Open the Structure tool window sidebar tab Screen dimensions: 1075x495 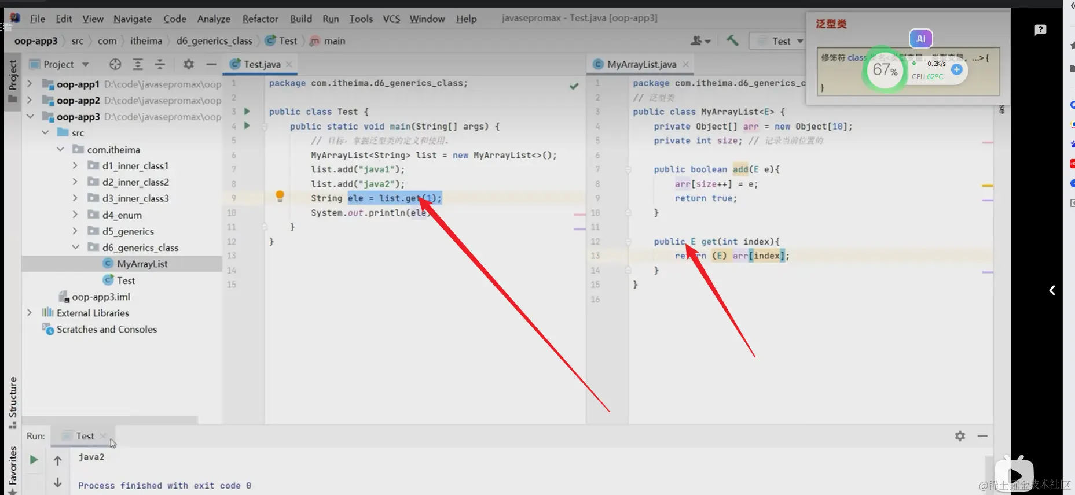click(12, 402)
